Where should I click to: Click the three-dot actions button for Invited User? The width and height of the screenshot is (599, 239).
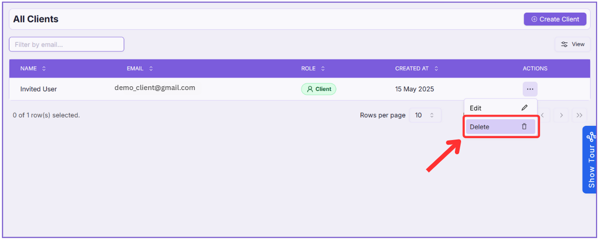pyautogui.click(x=530, y=89)
